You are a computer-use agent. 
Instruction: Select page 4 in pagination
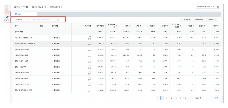click(176, 98)
